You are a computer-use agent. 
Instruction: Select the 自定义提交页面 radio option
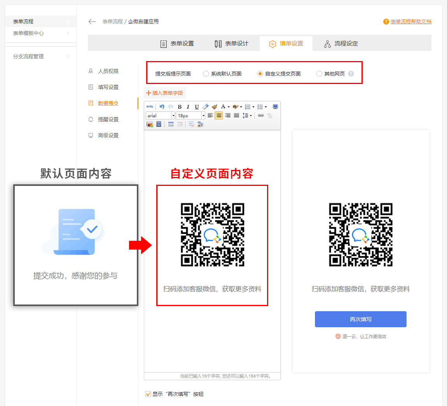click(260, 74)
